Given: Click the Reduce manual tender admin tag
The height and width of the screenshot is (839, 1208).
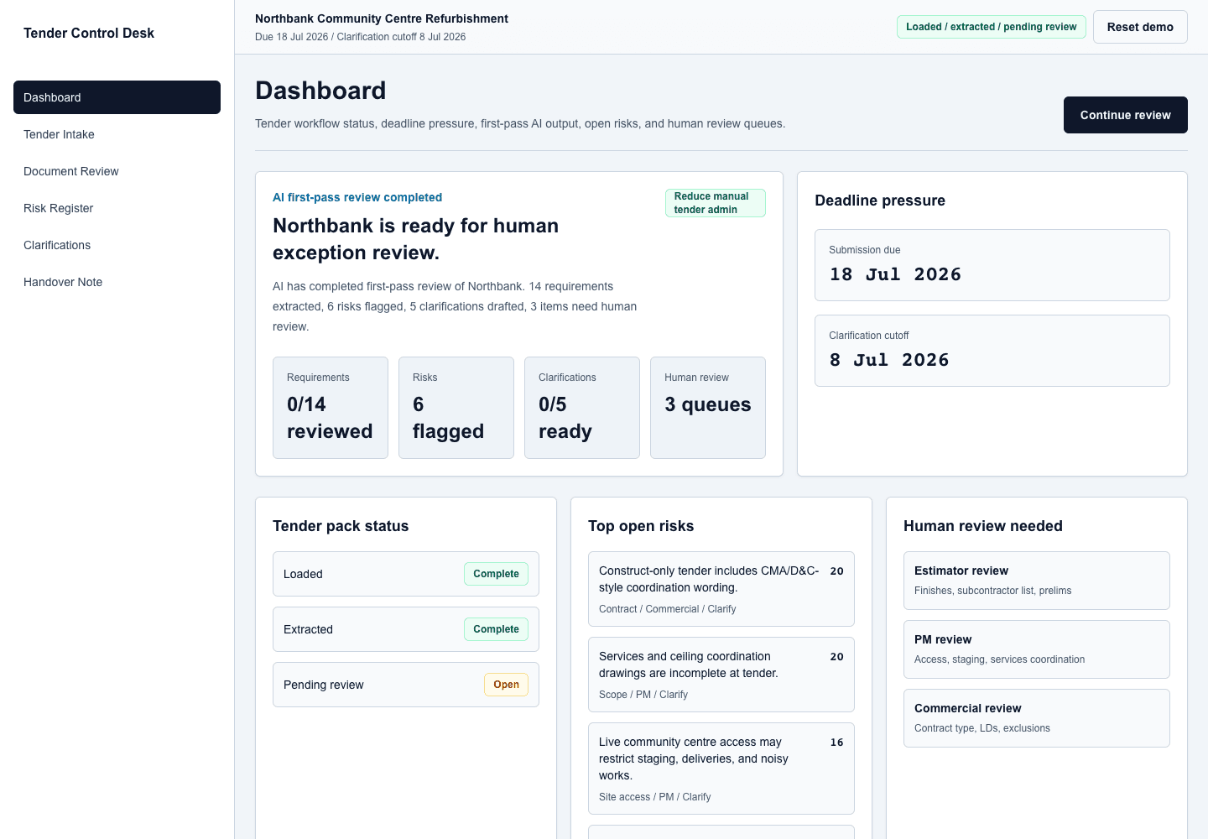Looking at the screenshot, I should coord(716,203).
